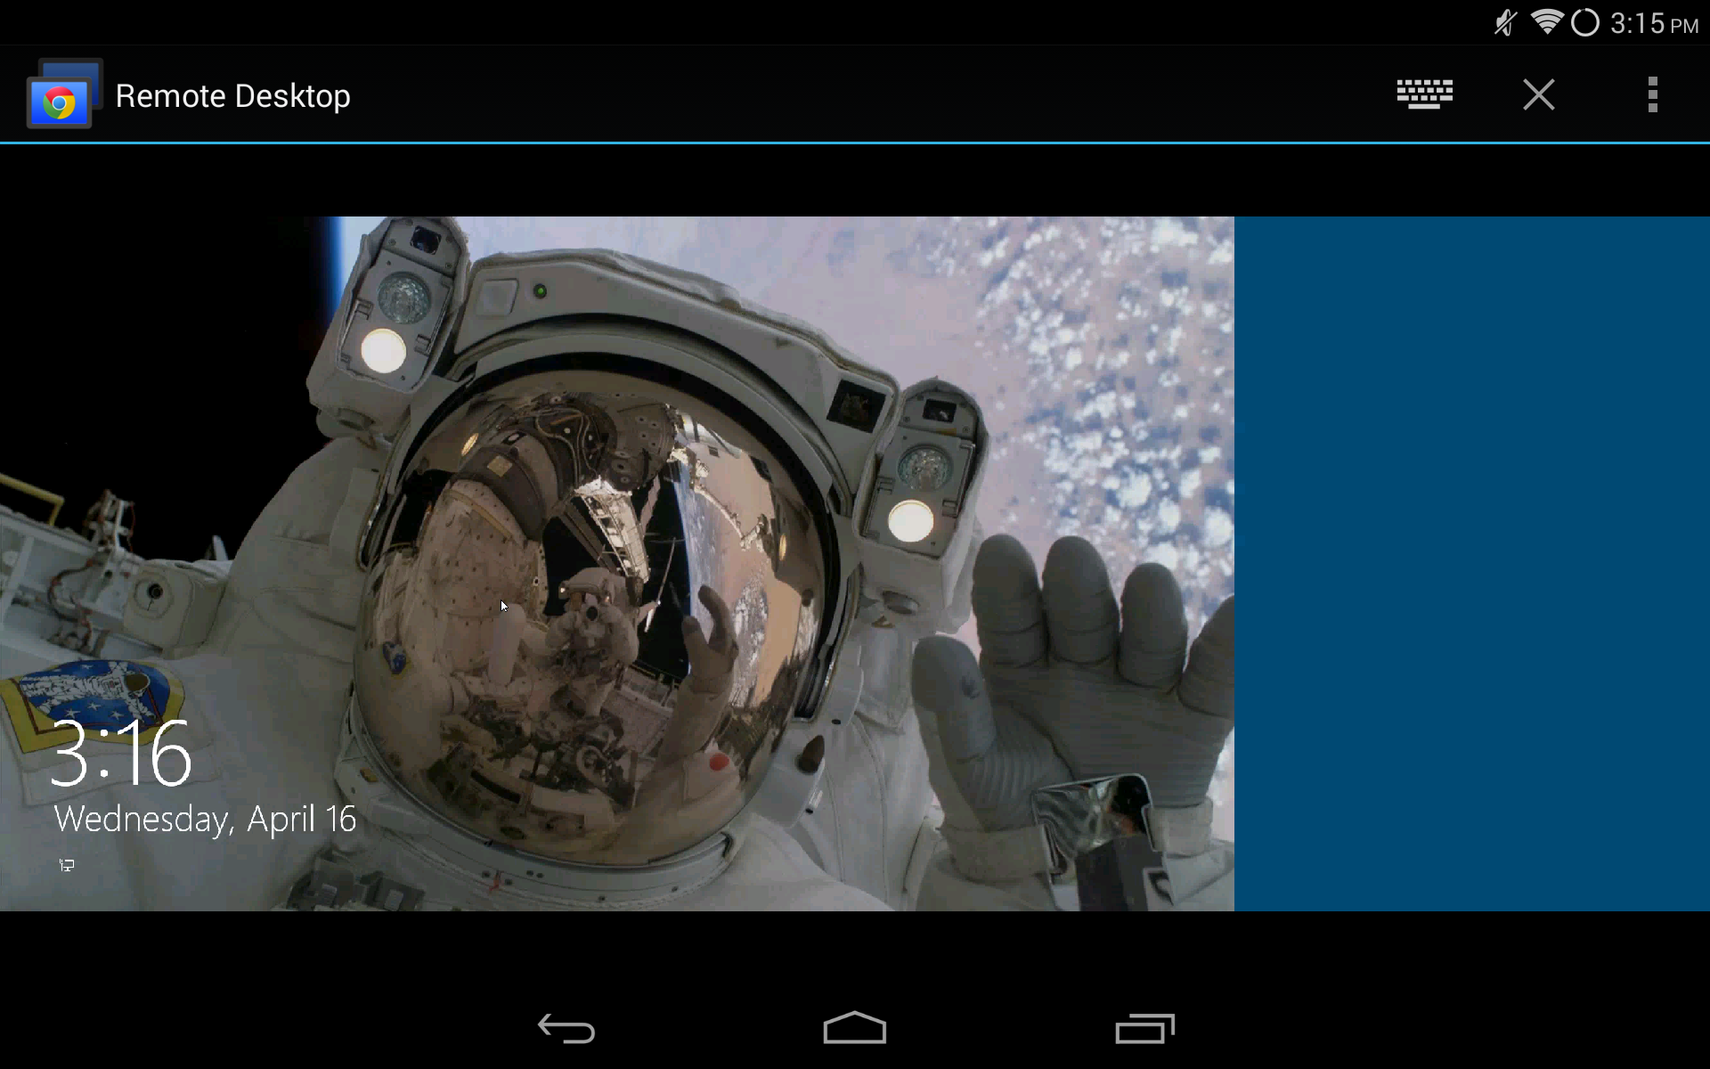The height and width of the screenshot is (1069, 1710).
Task: Disconnect the session with the X button
Action: click(1538, 94)
